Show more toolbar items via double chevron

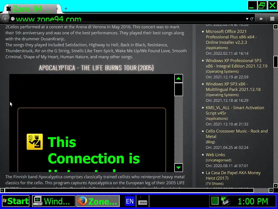pyautogui.click(x=261, y=19)
